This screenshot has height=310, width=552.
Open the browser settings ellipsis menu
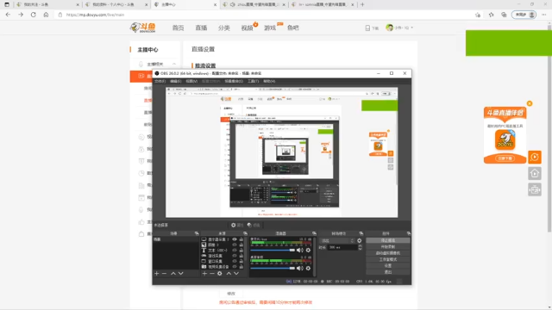tap(544, 15)
